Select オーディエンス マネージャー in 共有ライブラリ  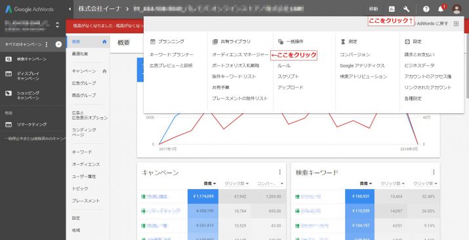(x=241, y=54)
